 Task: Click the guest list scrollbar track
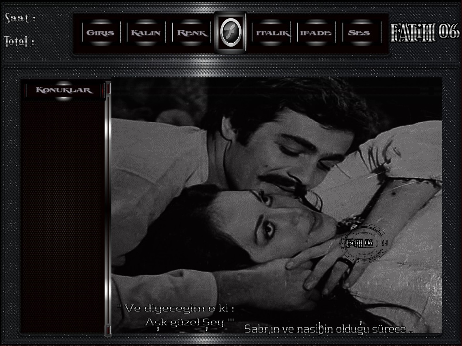point(108,210)
